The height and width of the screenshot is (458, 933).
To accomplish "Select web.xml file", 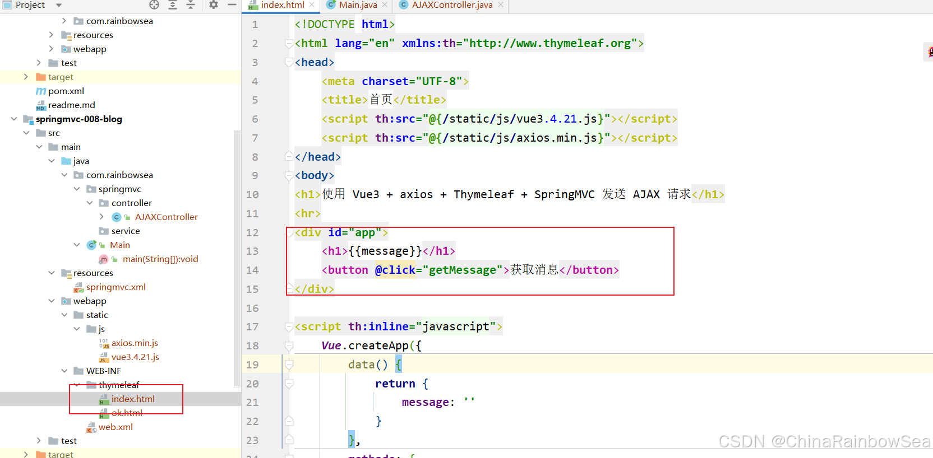I will pyautogui.click(x=116, y=427).
